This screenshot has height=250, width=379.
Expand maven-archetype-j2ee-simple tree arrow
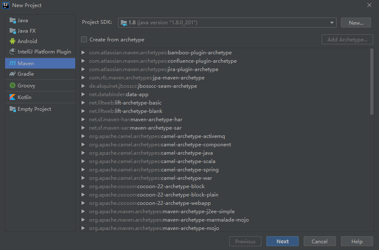(x=83, y=211)
